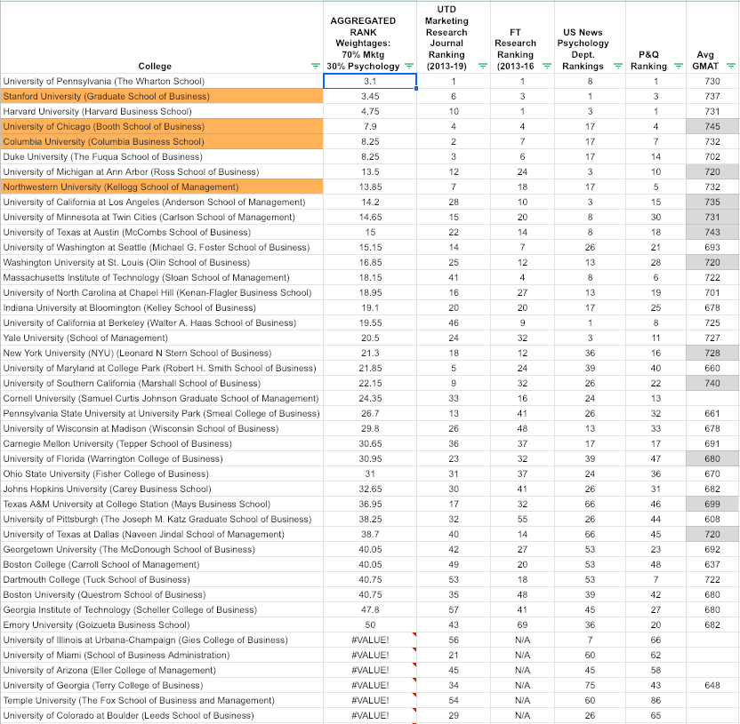Click the University of Illinois #VALUE! cell
The height and width of the screenshot is (724, 740).
point(370,640)
